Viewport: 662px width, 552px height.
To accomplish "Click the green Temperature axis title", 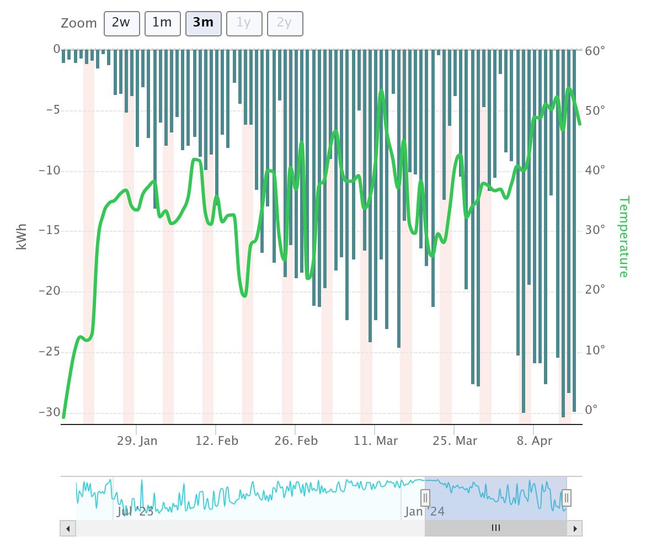I will [623, 236].
